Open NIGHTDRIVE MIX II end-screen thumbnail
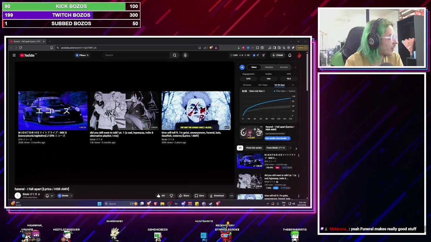The width and height of the screenshot is (431, 242). (53, 111)
